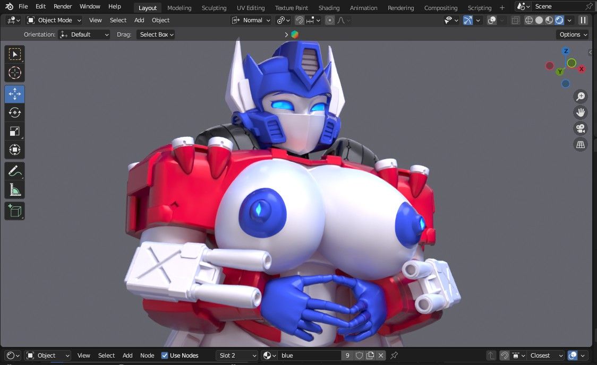The height and width of the screenshot is (365, 597).
Task: Switch to the UV Editing workspace tab
Action: 251,7
